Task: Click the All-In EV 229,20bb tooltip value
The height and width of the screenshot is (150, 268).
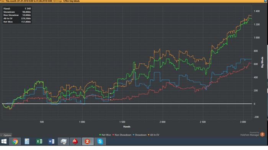Action: (26, 18)
